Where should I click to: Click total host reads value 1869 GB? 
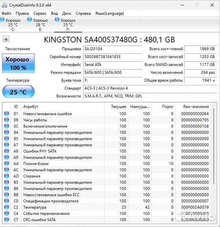(x=201, y=49)
